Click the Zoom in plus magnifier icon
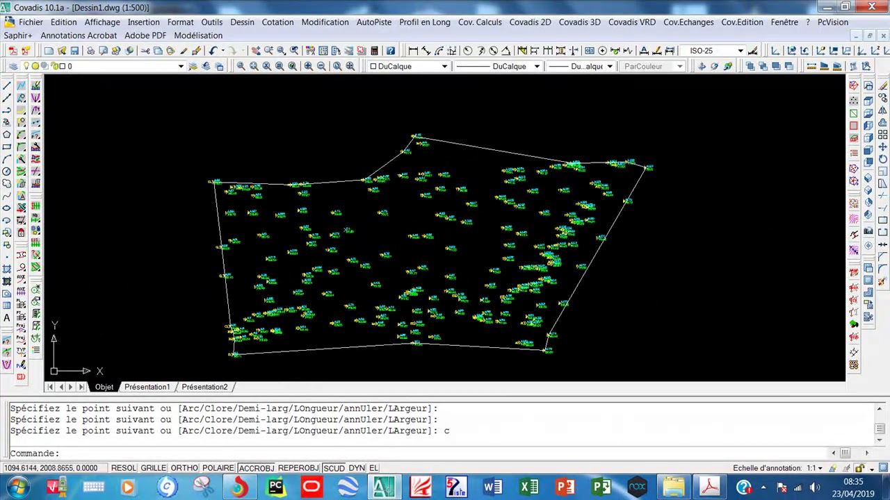The height and width of the screenshot is (500, 890). [308, 66]
